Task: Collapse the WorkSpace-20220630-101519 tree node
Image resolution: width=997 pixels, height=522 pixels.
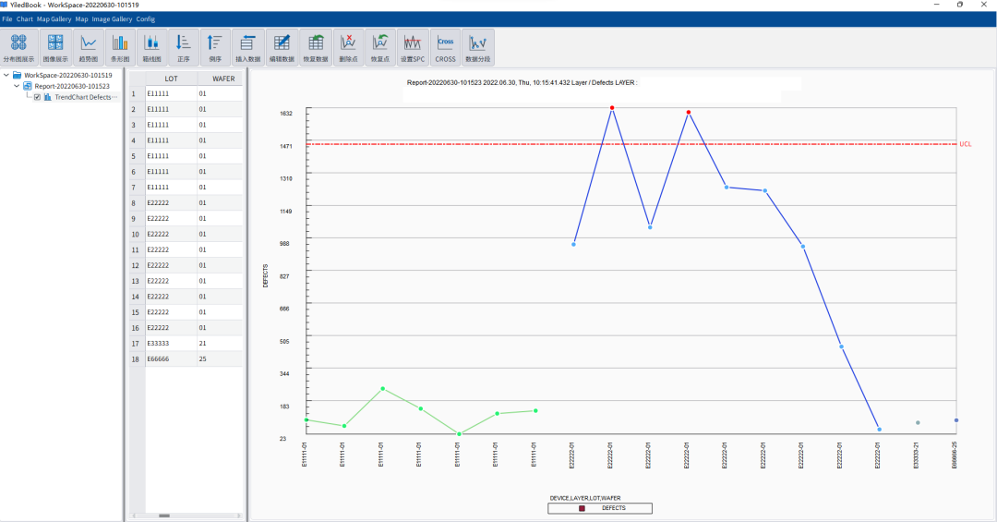Action: click(x=6, y=75)
